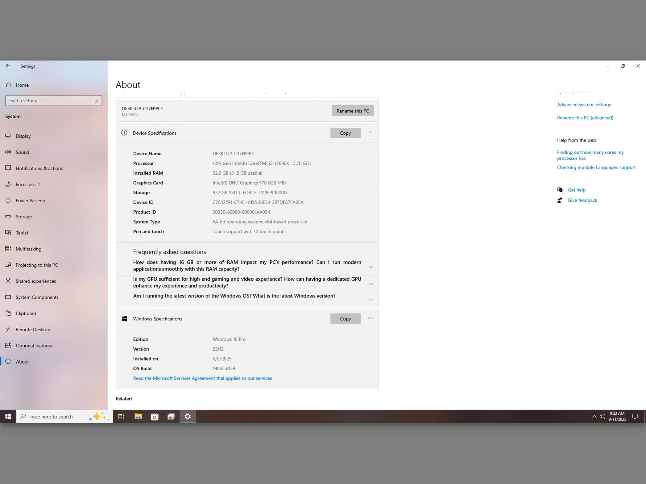Select the Storage 932 GB SSD value
646x484 pixels.
point(250,193)
